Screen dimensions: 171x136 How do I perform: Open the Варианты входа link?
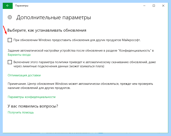(x=19, y=55)
